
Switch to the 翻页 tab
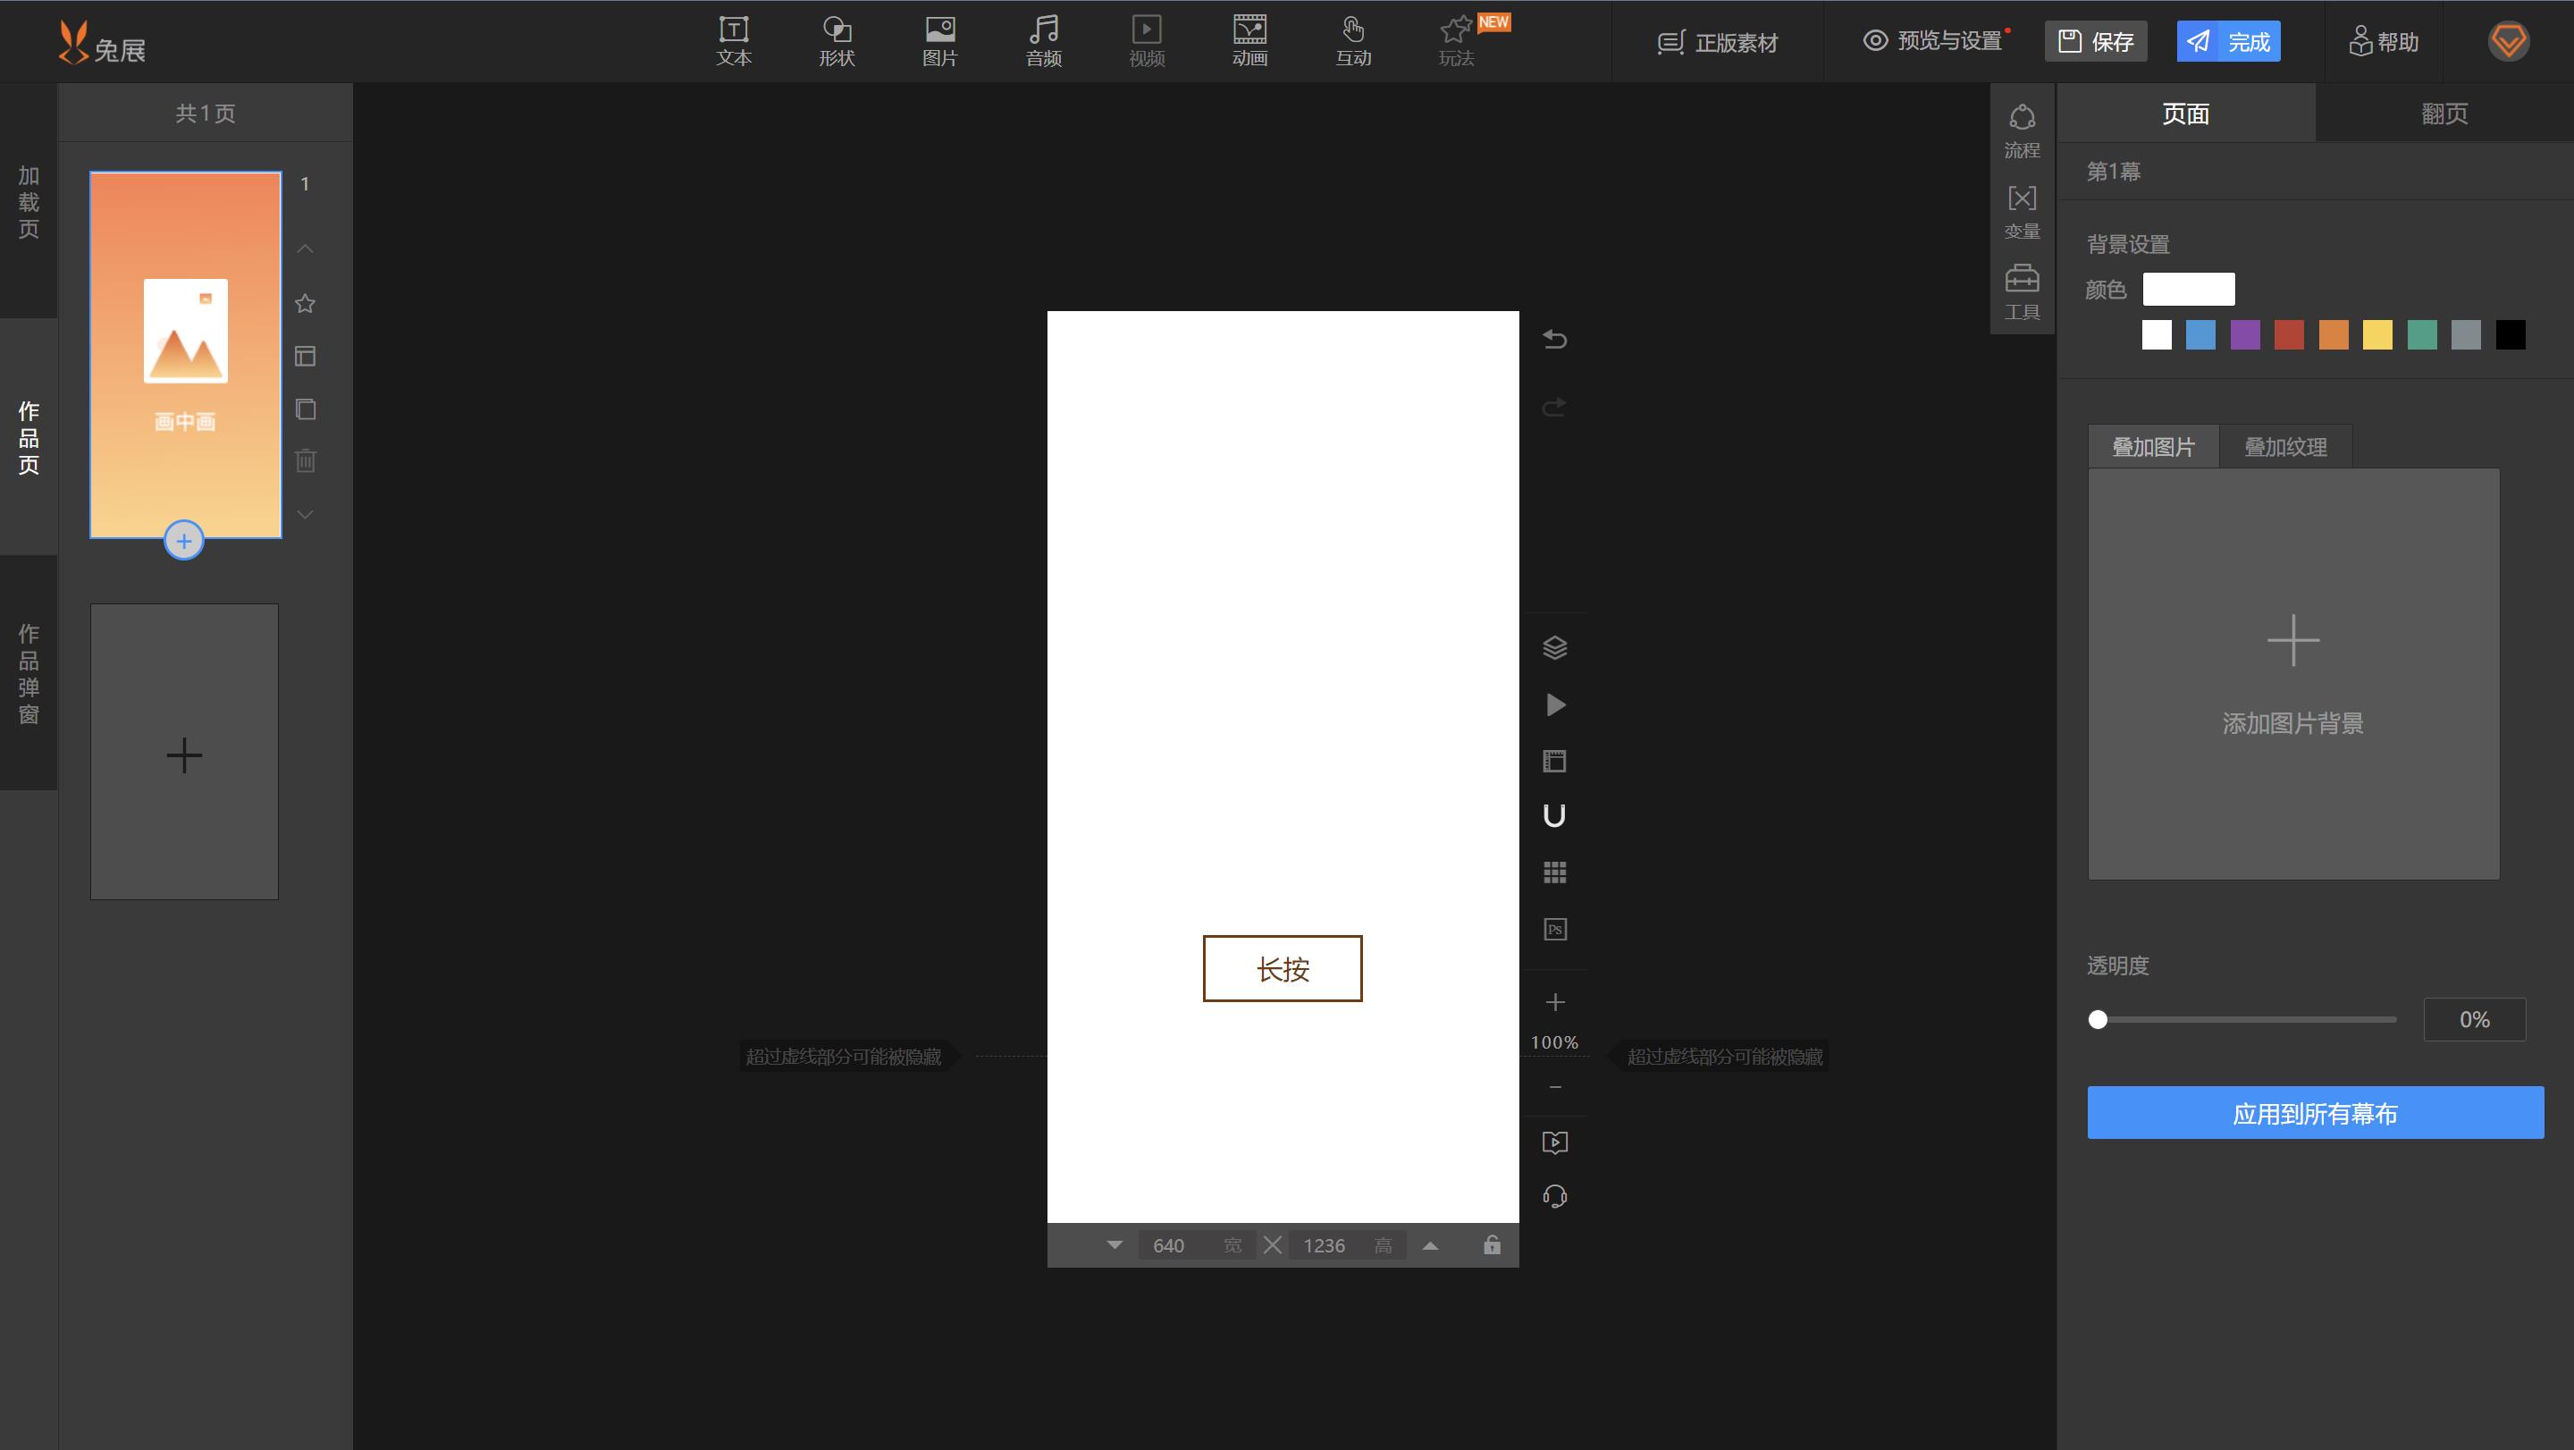(x=2444, y=113)
